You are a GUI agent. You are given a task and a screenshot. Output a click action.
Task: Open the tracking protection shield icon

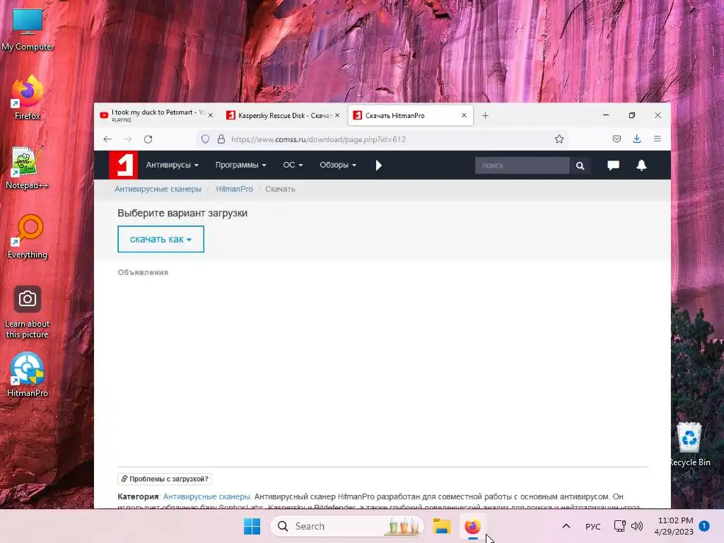click(206, 139)
